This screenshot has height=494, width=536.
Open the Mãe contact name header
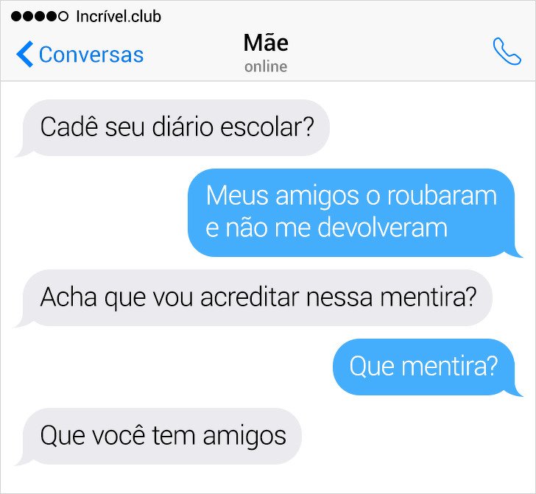point(266,43)
